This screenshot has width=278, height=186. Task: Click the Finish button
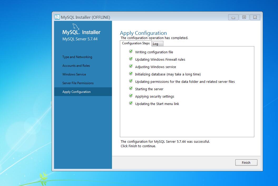point(246,163)
